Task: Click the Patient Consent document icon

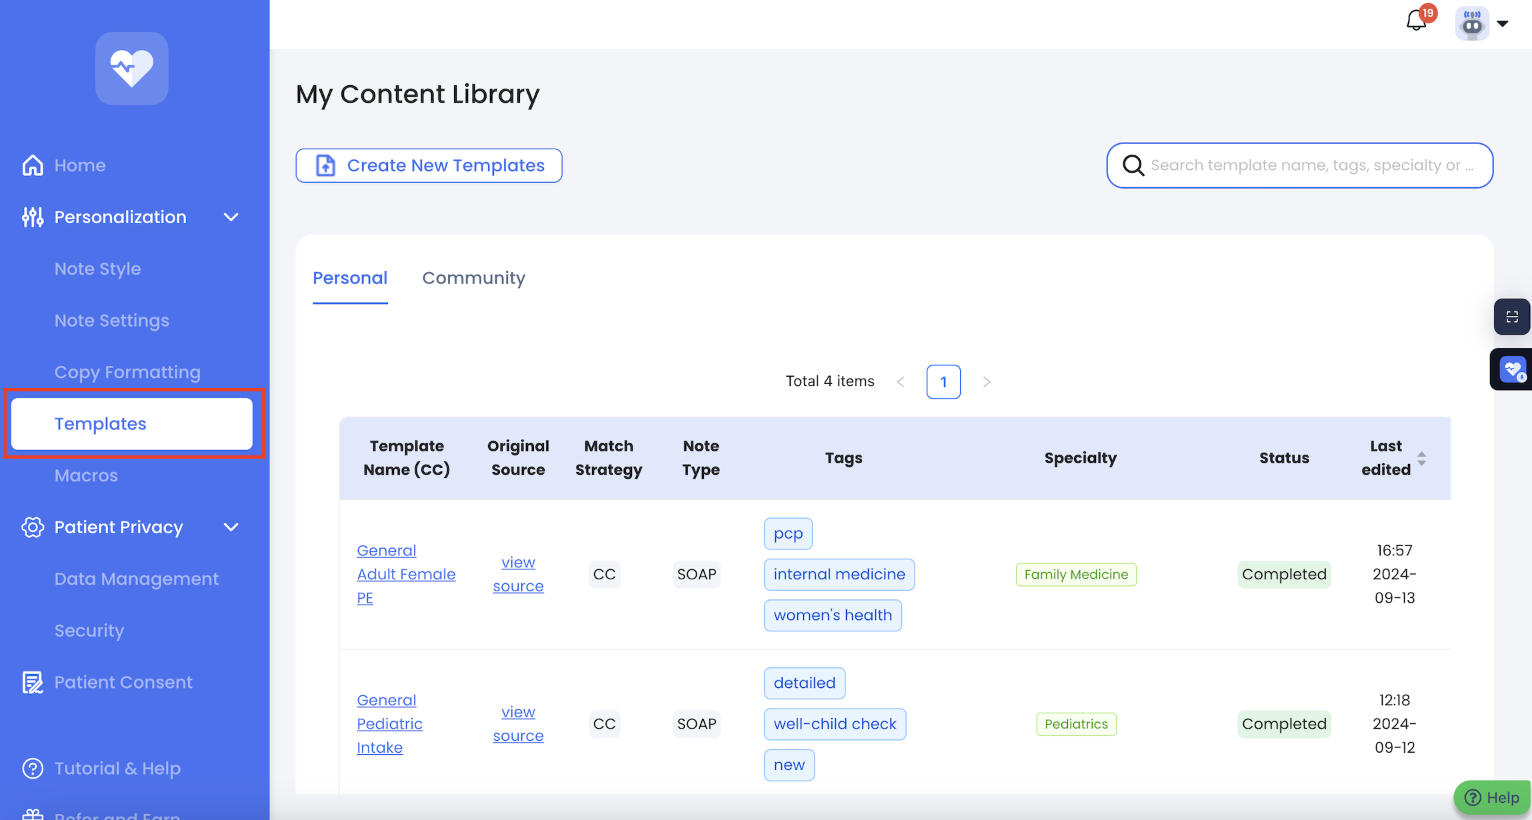Action: pyautogui.click(x=33, y=682)
